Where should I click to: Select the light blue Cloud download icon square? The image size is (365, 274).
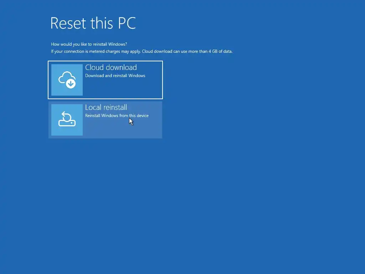(67, 80)
